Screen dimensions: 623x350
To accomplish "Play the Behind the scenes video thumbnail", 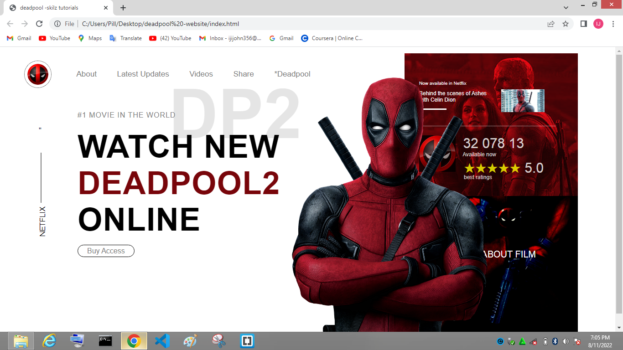I will [523, 101].
